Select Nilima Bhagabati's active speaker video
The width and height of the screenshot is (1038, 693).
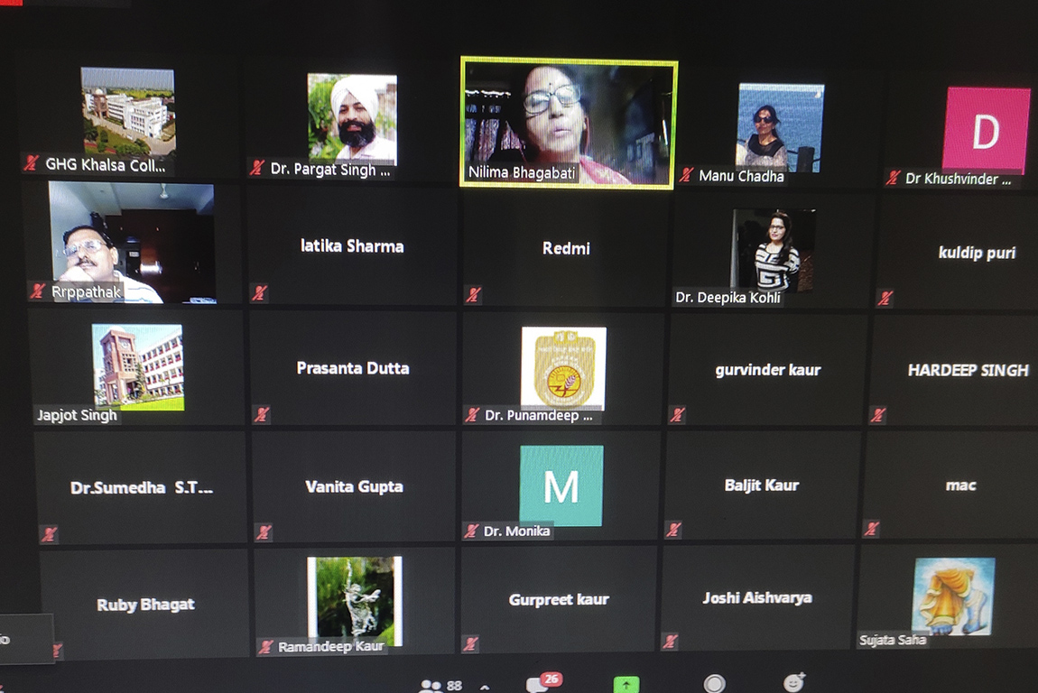point(568,123)
